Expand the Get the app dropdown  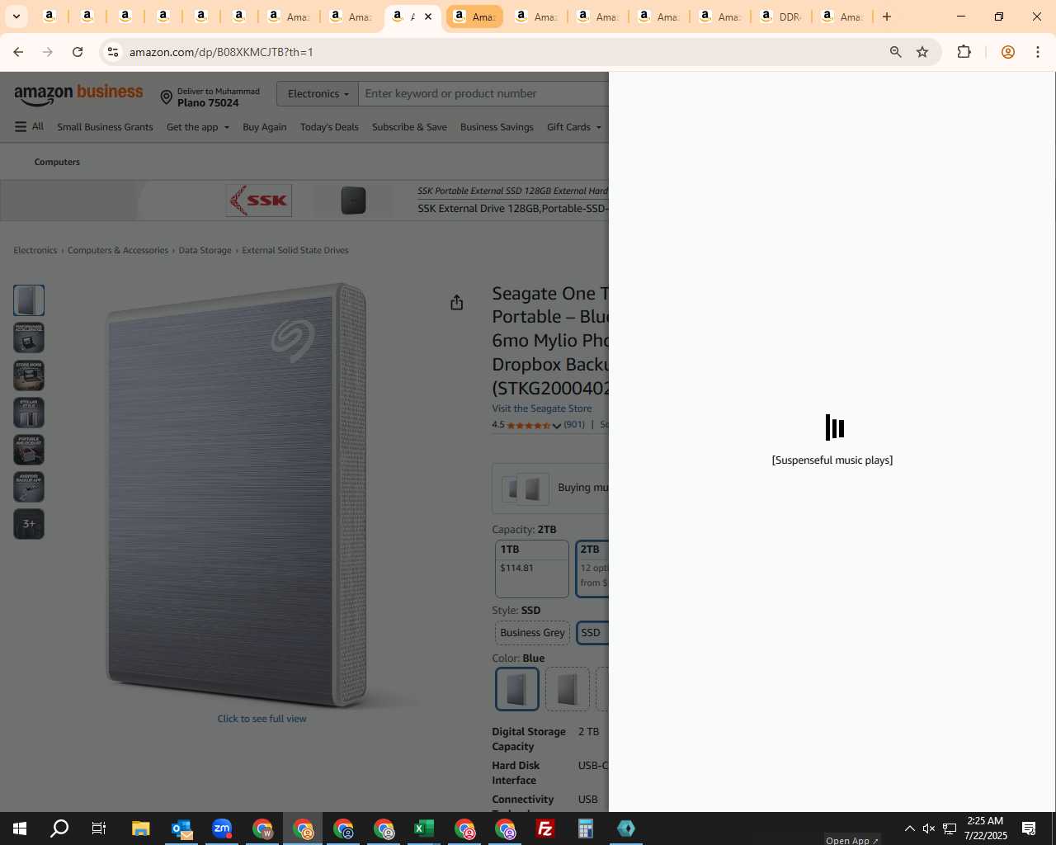pos(198,127)
